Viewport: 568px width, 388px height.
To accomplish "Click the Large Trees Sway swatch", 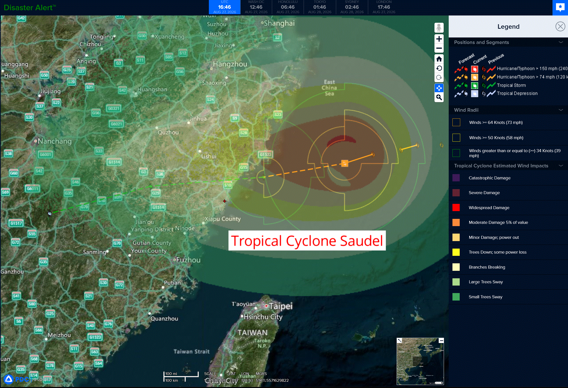I will click(456, 282).
